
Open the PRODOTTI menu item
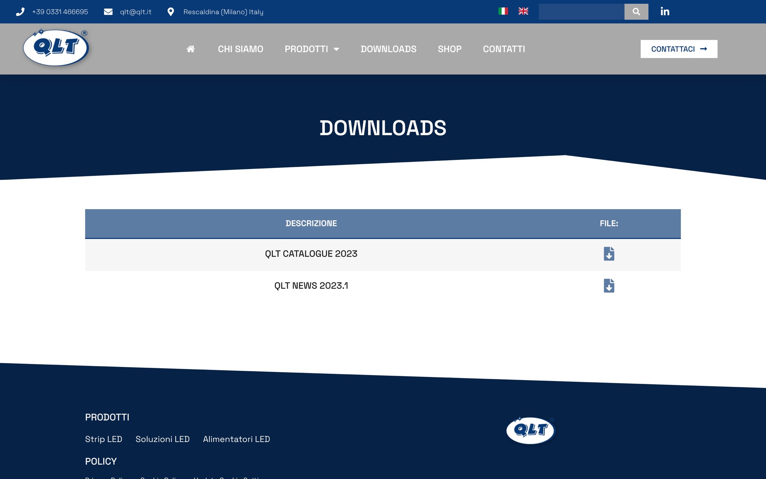click(x=306, y=49)
